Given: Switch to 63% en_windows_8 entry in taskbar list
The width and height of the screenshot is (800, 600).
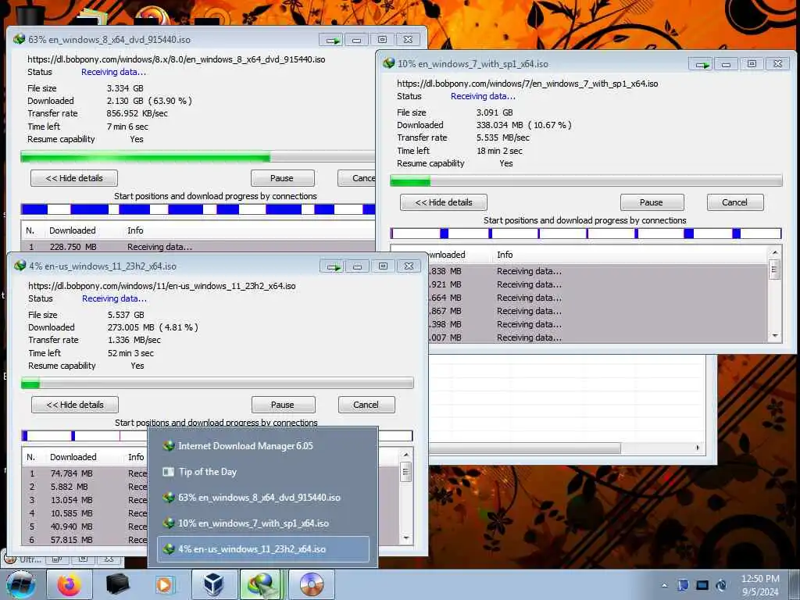Looking at the screenshot, I should click(x=262, y=498).
